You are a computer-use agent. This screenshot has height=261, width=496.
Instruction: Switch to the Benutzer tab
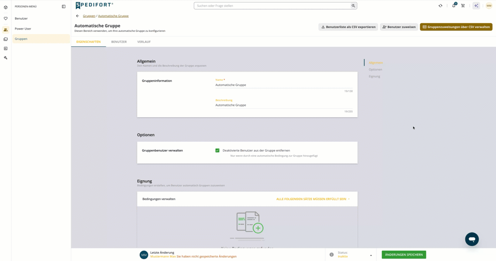(x=119, y=42)
